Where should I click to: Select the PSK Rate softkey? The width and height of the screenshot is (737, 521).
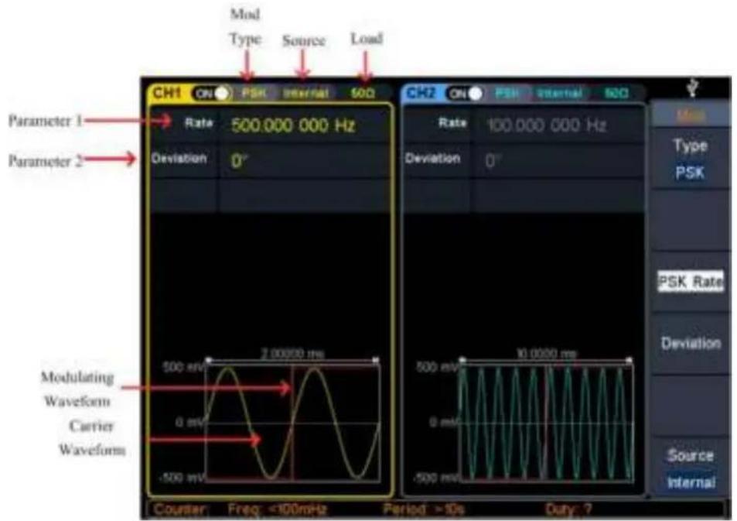[690, 282]
